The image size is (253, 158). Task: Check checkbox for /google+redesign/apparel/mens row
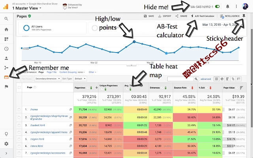19,132
